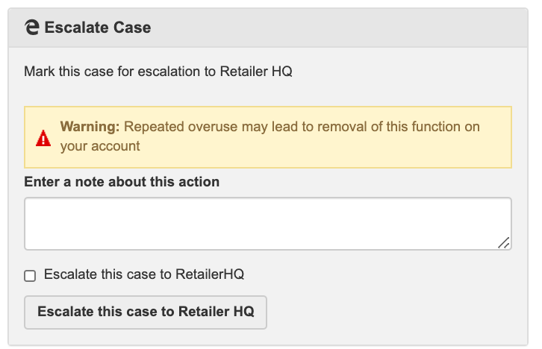Click the Escalate Case logo icon
542x349 pixels.
32,28
